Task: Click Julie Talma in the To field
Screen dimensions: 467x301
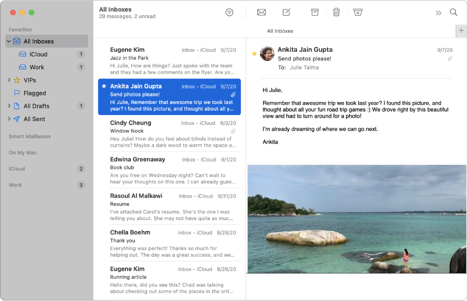Action: coord(304,67)
